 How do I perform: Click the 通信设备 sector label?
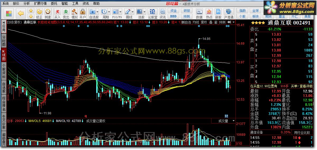click(x=256, y=132)
